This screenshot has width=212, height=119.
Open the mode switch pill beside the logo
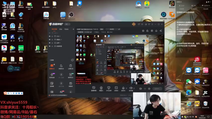(x=67, y=24)
